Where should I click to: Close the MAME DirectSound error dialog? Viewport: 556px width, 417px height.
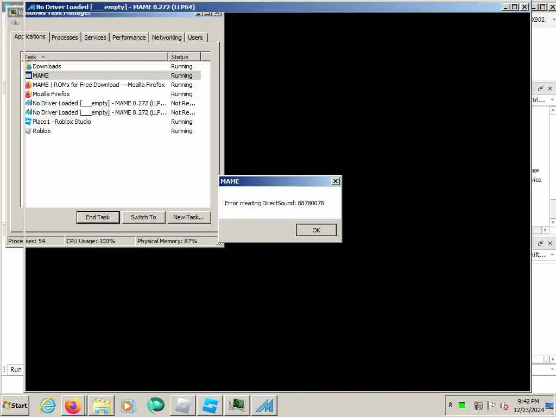click(335, 181)
